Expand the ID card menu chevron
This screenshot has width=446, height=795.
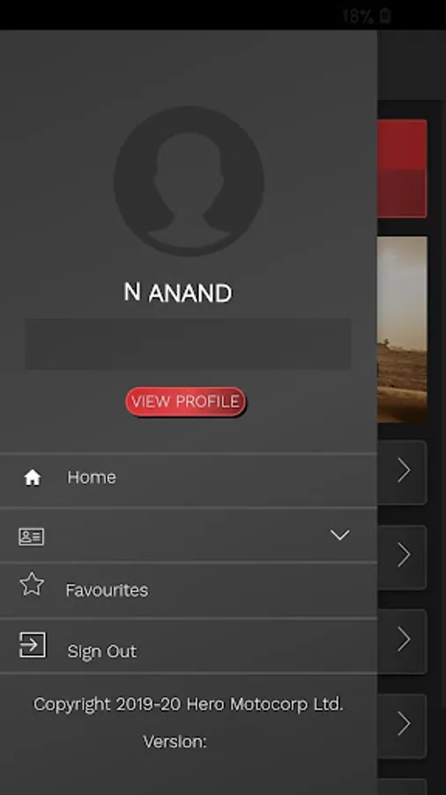340,535
